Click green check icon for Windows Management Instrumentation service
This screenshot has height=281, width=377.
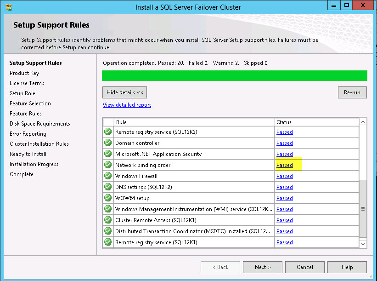(108, 209)
